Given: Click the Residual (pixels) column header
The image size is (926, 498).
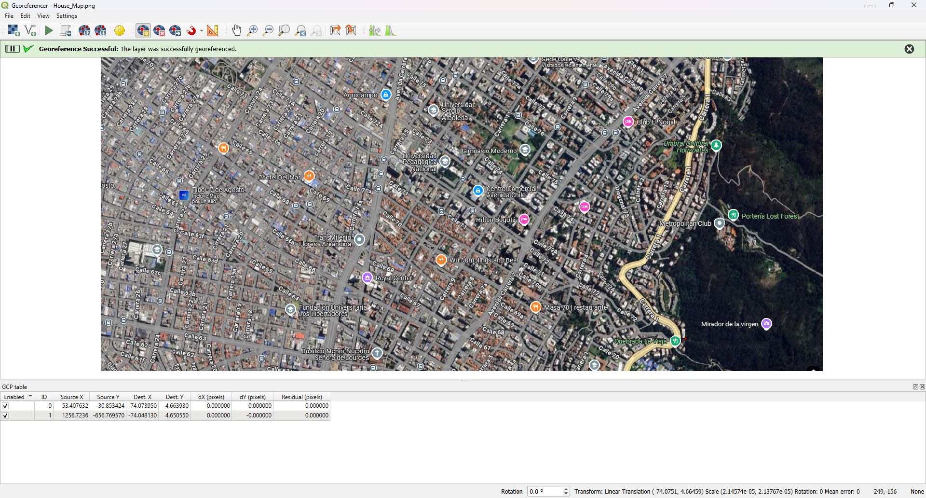Looking at the screenshot, I should (x=301, y=397).
